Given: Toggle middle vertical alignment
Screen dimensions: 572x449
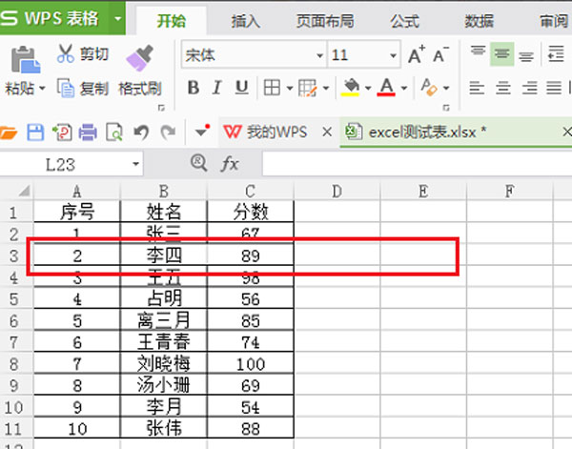Looking at the screenshot, I should coord(502,54).
